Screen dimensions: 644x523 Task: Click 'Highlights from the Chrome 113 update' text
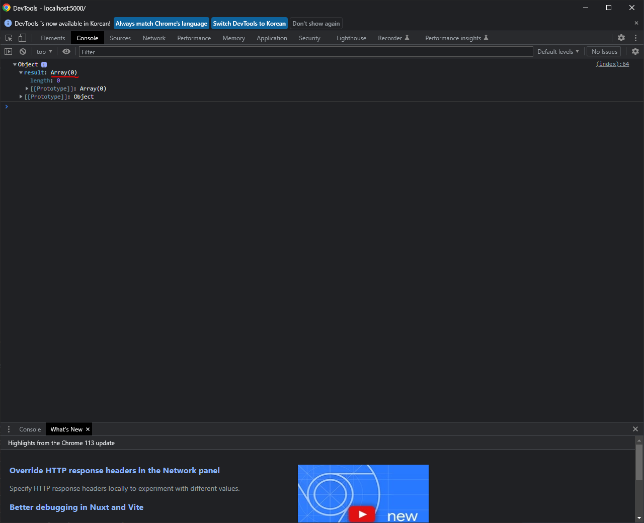tap(61, 443)
